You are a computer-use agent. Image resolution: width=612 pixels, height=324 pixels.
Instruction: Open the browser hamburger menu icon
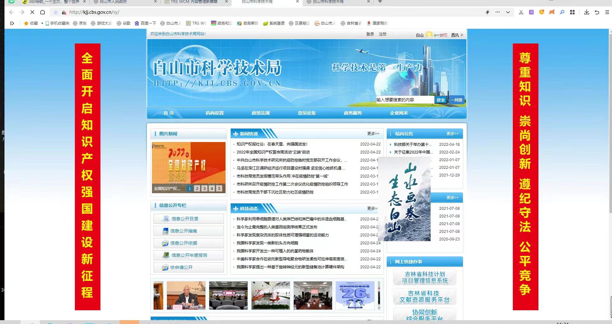tap(607, 12)
